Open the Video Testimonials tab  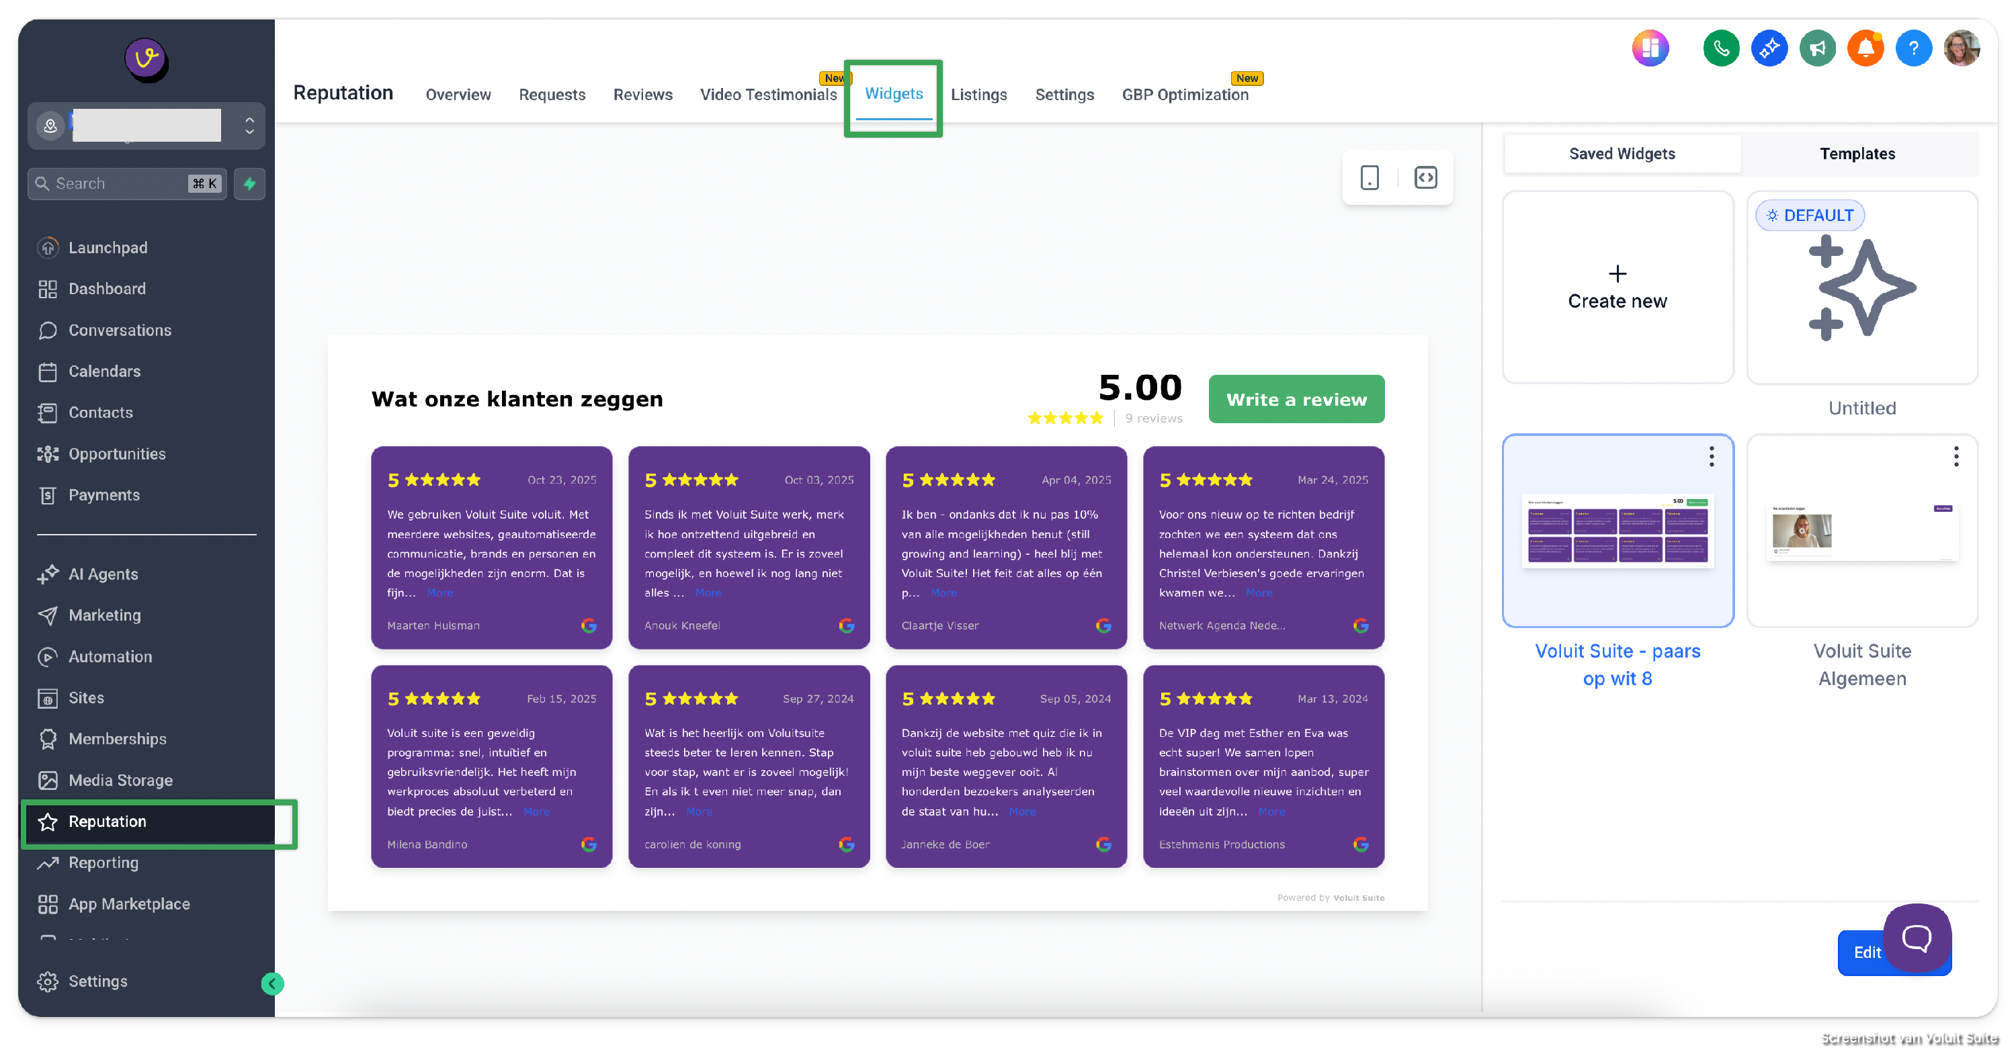[x=767, y=95]
